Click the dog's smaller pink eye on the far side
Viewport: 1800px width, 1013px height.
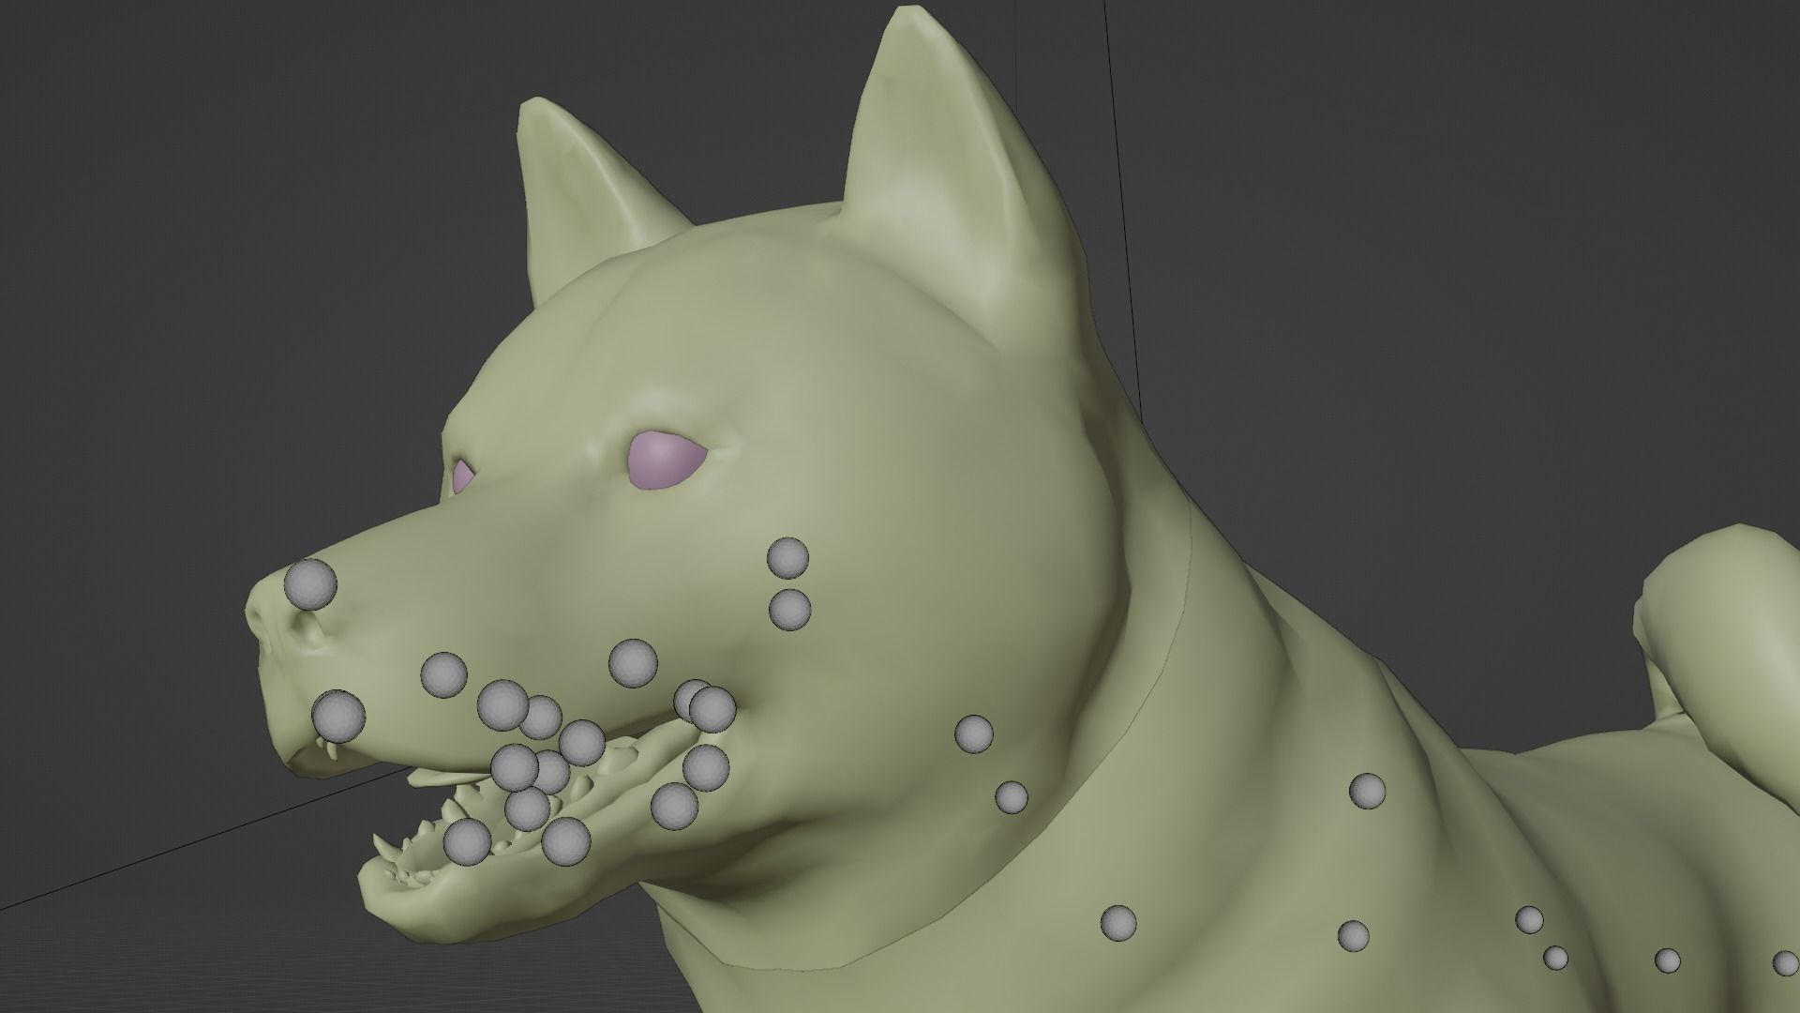463,476
